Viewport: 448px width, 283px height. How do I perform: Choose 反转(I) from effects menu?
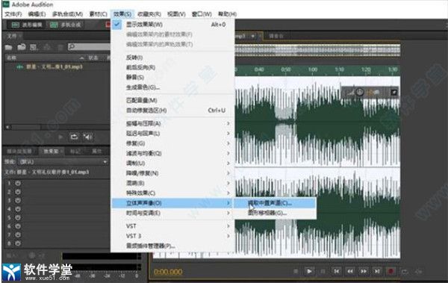[172, 57]
